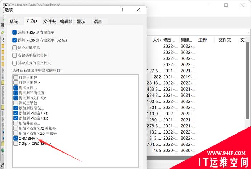Viewport: 251px width, 169px height.
Task: Close the 选项 dialog with X
Action: click(x=138, y=10)
